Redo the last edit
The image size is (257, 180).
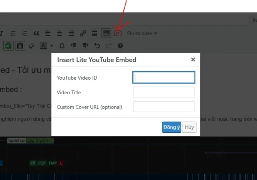pos(108,46)
